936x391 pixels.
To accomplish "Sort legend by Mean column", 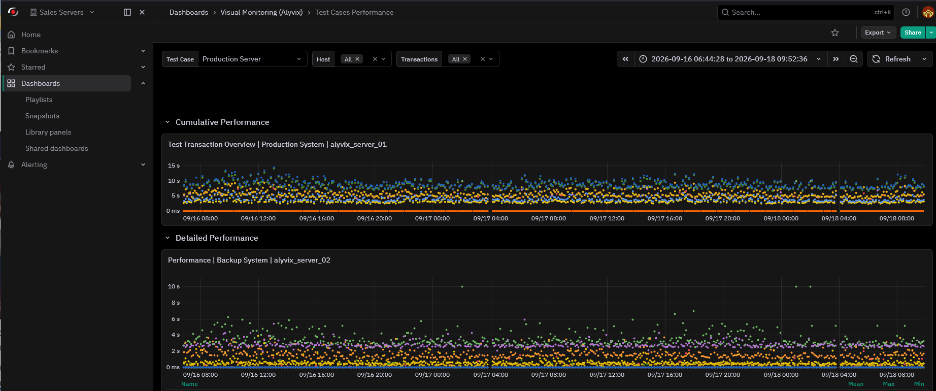I will tap(856, 384).
